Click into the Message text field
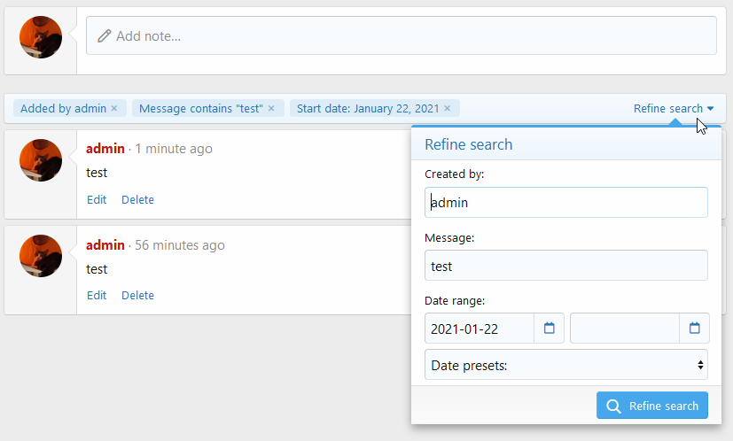The width and height of the screenshot is (733, 441). 565,266
